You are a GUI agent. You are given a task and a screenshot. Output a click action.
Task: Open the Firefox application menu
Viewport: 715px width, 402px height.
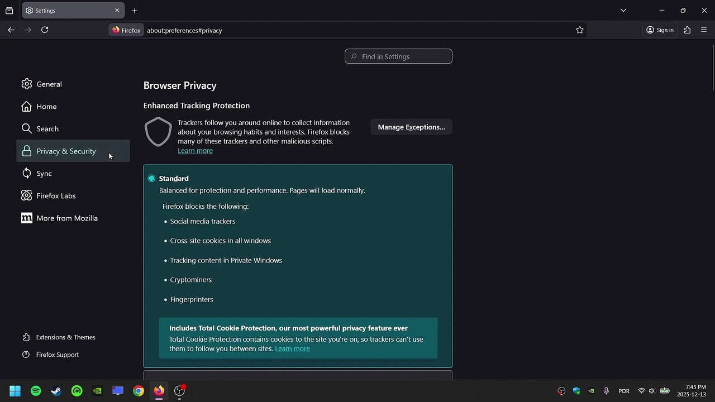[704, 30]
